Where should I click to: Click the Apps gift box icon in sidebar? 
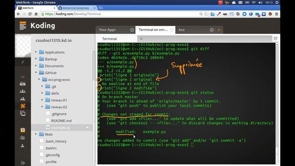tap(23, 130)
